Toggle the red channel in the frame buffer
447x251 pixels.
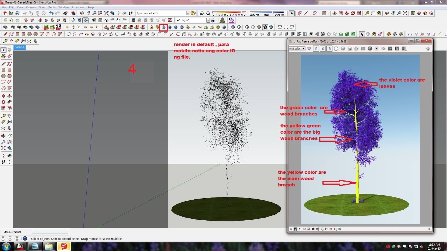click(x=316, y=49)
